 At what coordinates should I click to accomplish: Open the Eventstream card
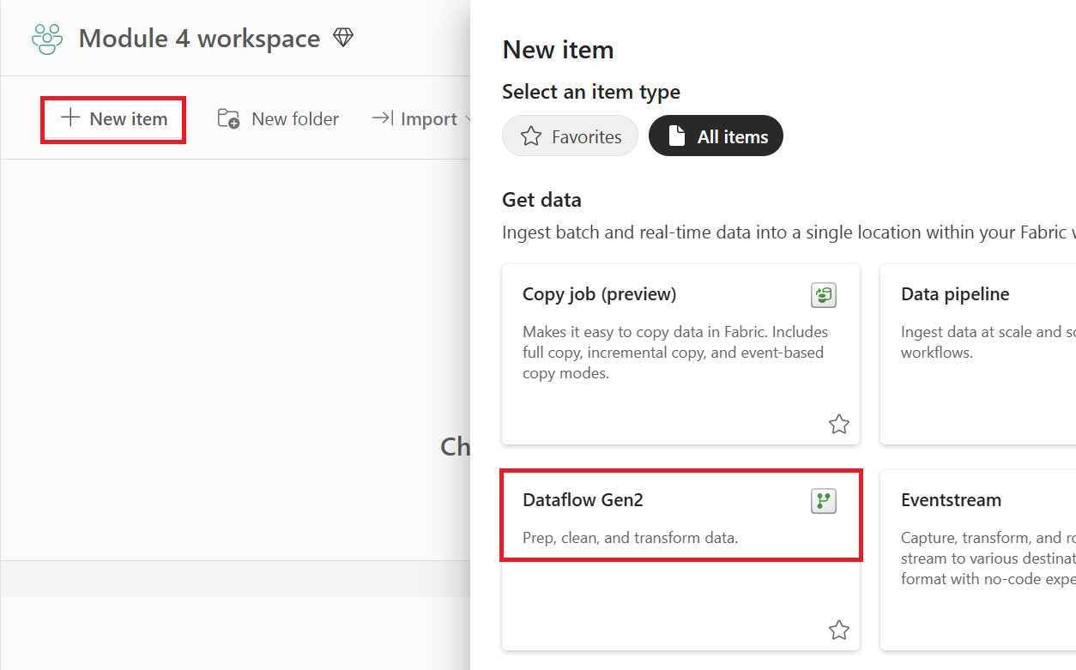coord(977,559)
